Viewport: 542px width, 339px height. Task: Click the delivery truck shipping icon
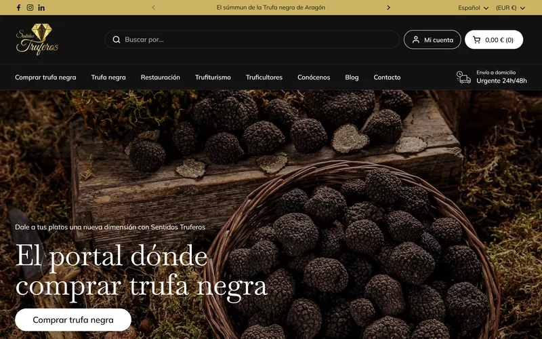[x=463, y=77]
